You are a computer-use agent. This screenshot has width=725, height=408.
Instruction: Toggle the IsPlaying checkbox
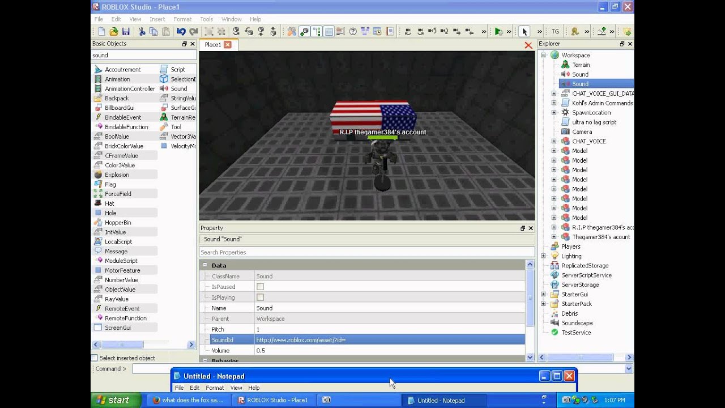point(260,297)
